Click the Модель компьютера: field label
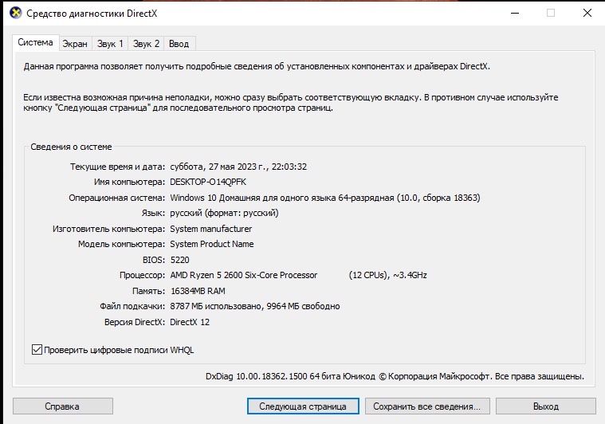The width and height of the screenshot is (605, 424). (x=121, y=244)
